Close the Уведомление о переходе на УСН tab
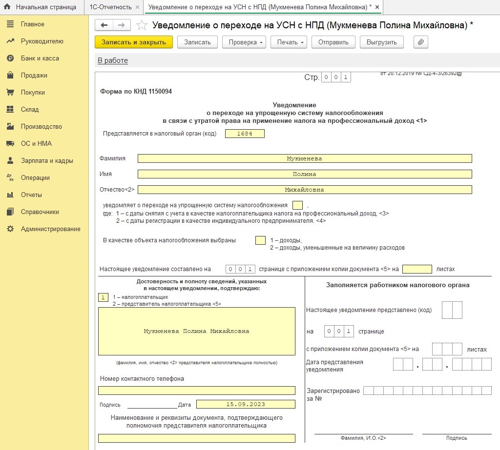This screenshot has width=500, height=450. tap(377, 7)
